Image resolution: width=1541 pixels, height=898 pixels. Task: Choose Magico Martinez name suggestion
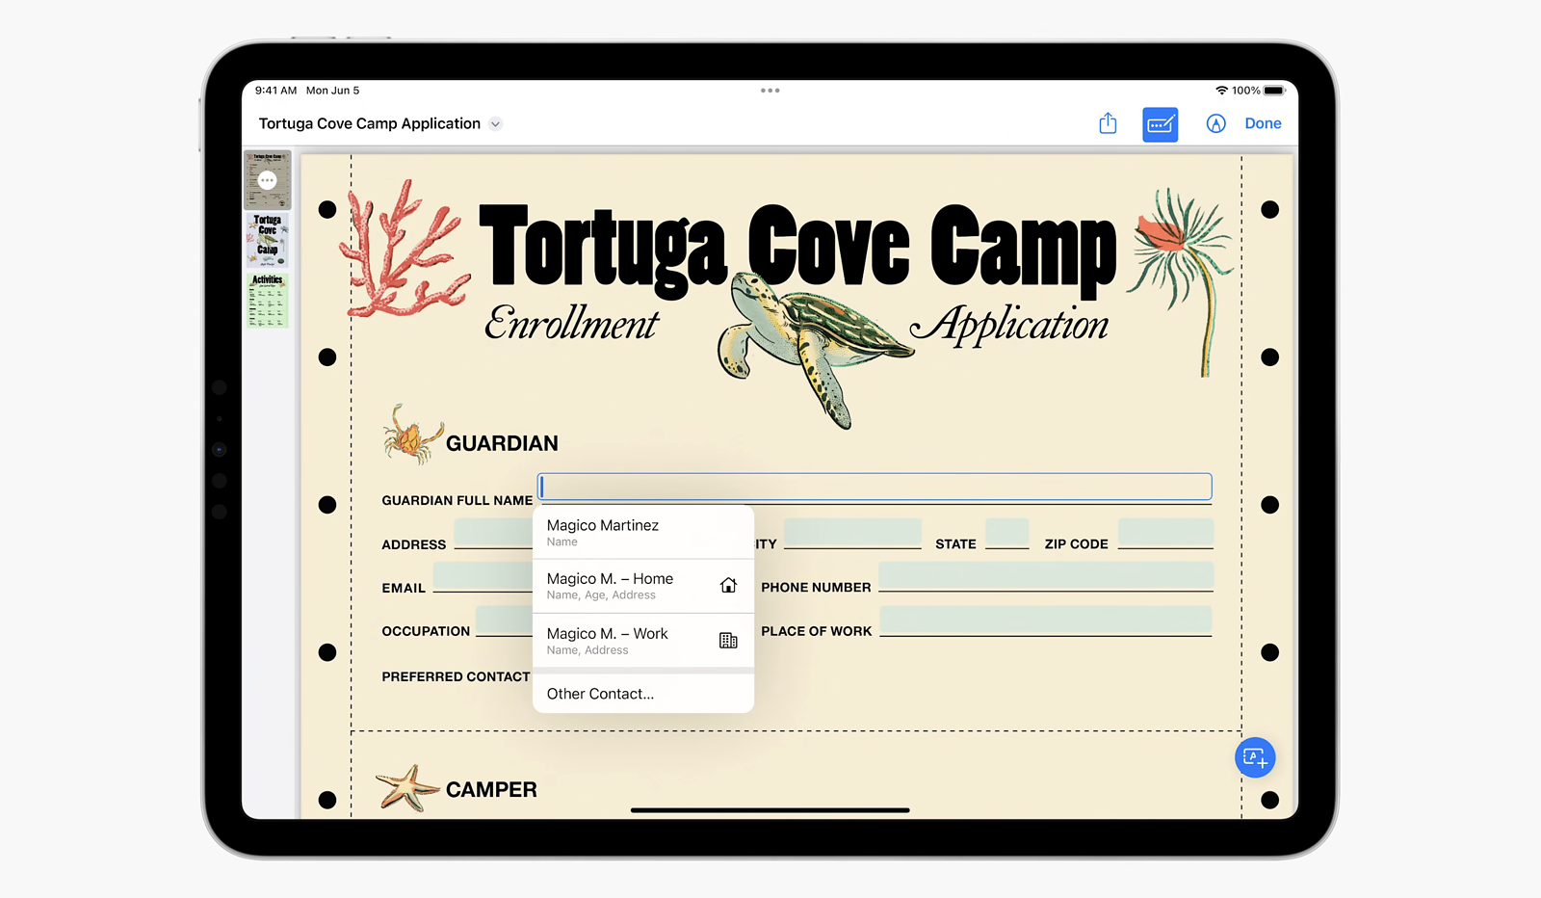643,532
